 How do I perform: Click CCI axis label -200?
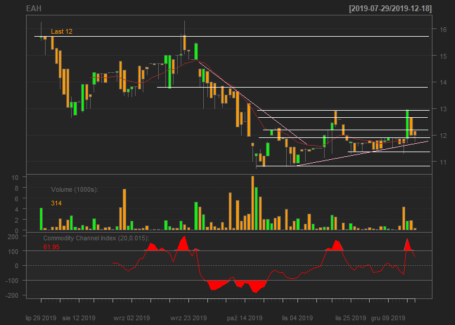click(12, 296)
